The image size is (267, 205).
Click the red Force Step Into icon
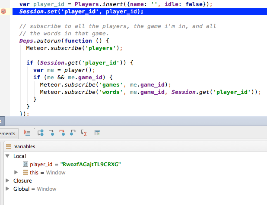point(62,133)
